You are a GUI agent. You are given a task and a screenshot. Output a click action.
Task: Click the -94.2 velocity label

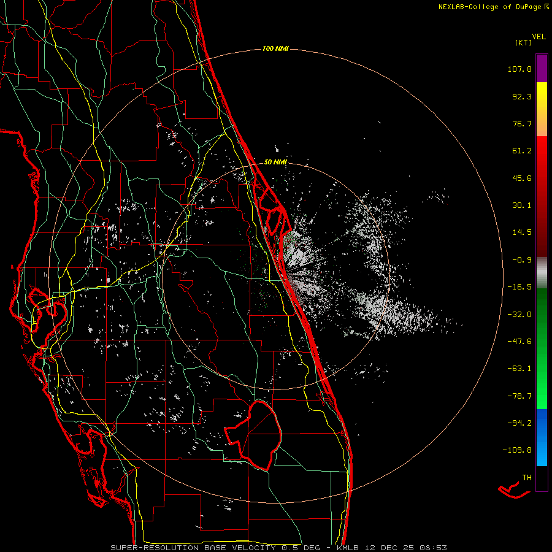pos(519,423)
